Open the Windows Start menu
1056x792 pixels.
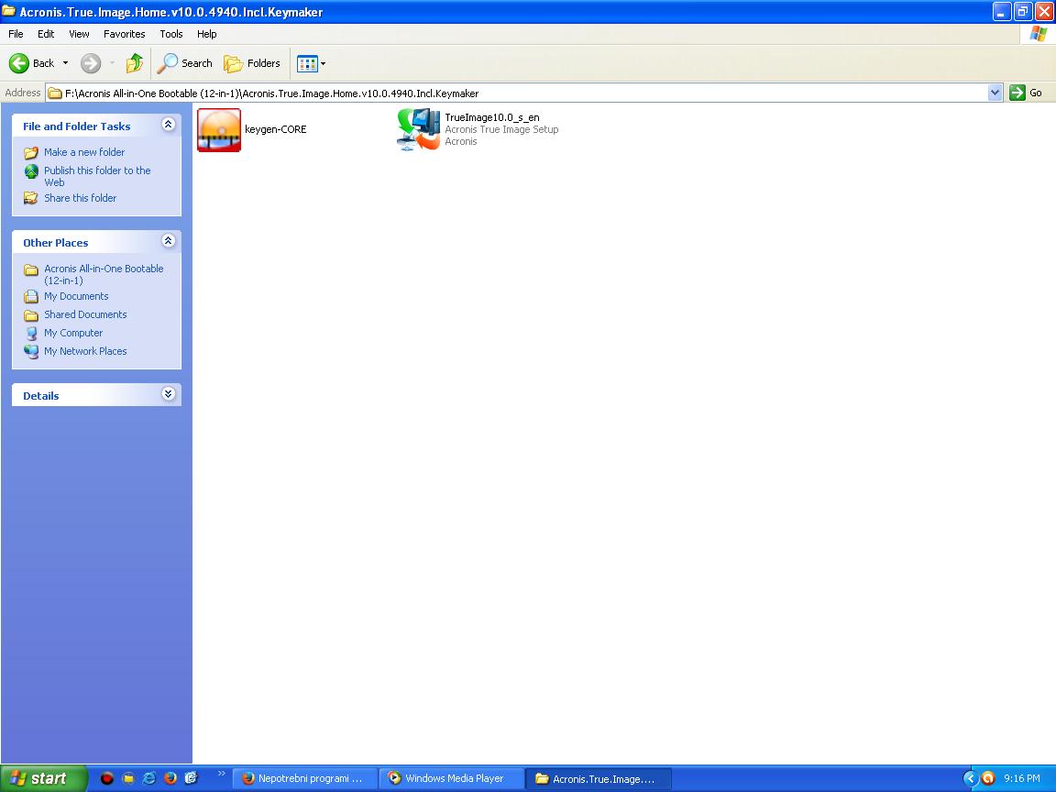[x=44, y=778]
